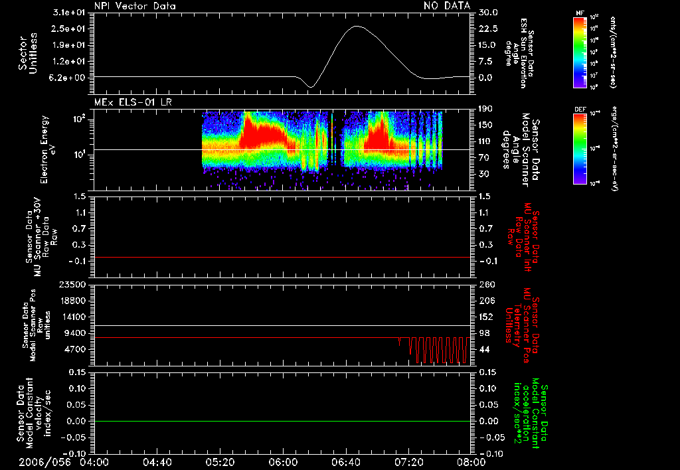
Task: Click the 06:00 time axis label
Action: click(283, 462)
